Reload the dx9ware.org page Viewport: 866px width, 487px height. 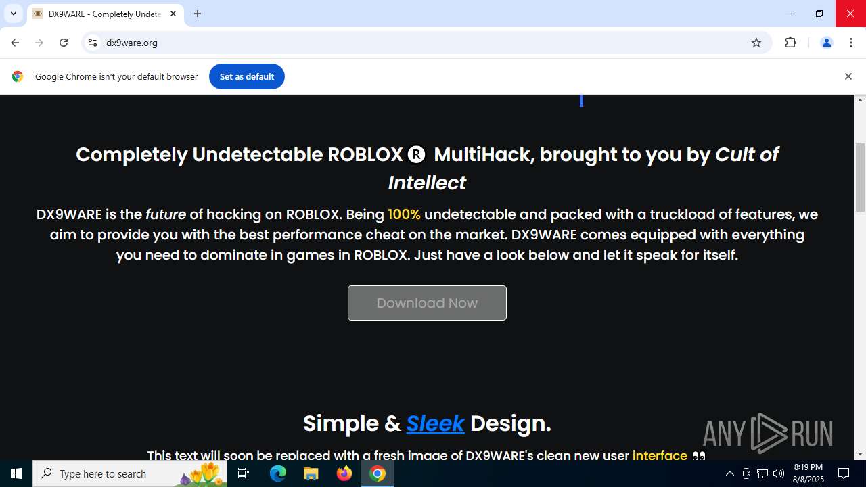coord(64,43)
